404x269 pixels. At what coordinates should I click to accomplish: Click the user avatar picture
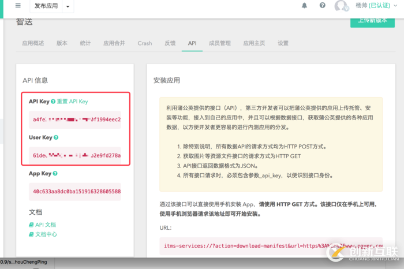(342, 6)
